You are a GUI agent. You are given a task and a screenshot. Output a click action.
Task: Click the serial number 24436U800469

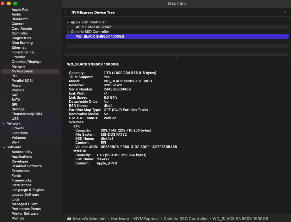click(x=117, y=89)
